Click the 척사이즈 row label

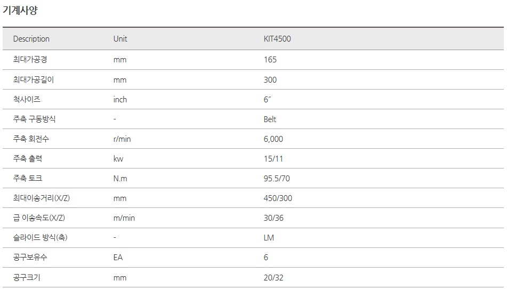click(x=27, y=100)
